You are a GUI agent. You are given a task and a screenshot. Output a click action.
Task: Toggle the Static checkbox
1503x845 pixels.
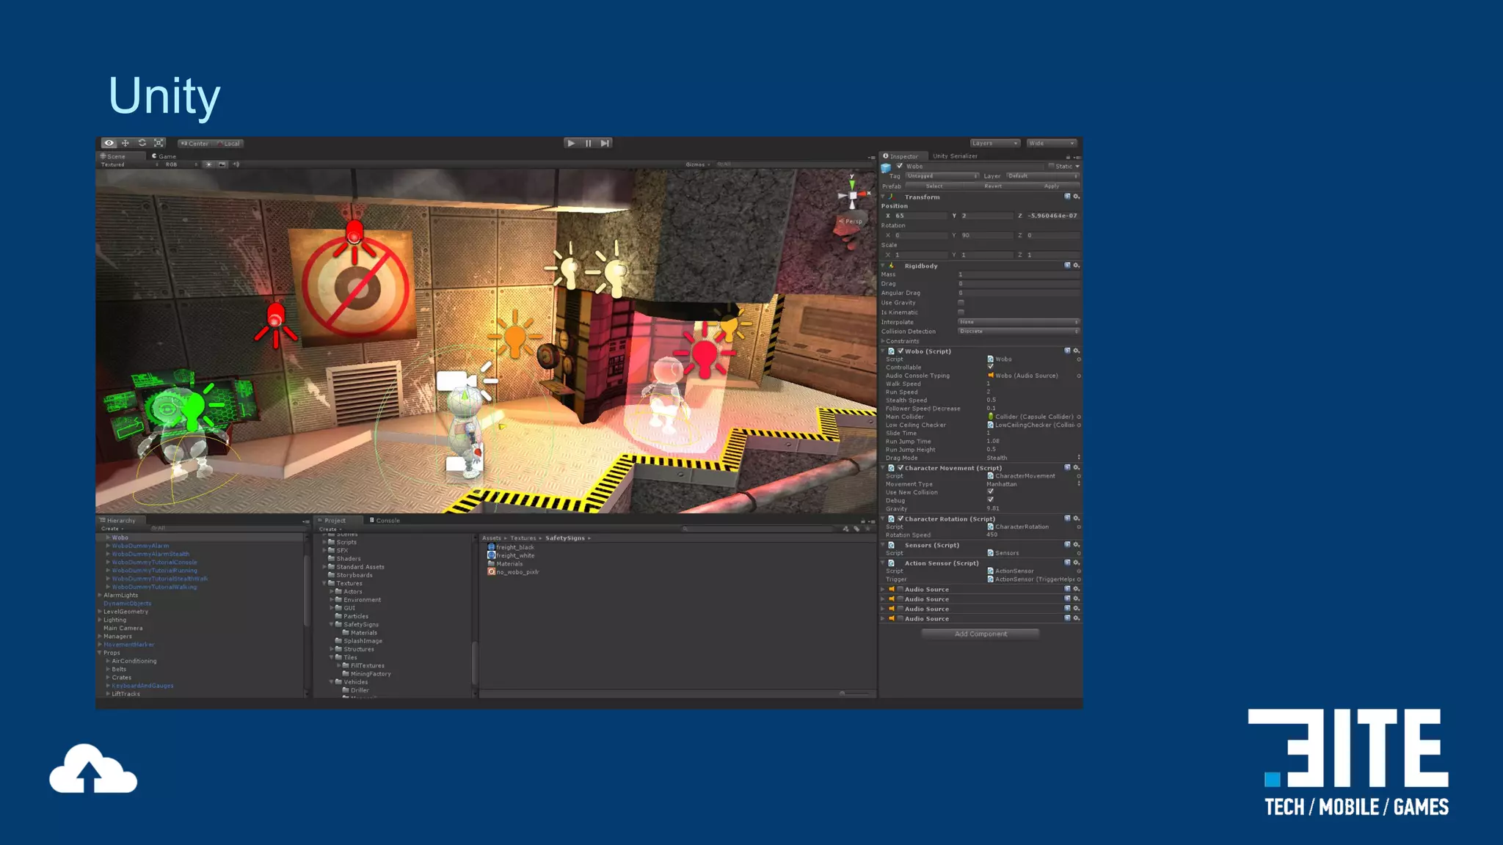pos(1052,166)
